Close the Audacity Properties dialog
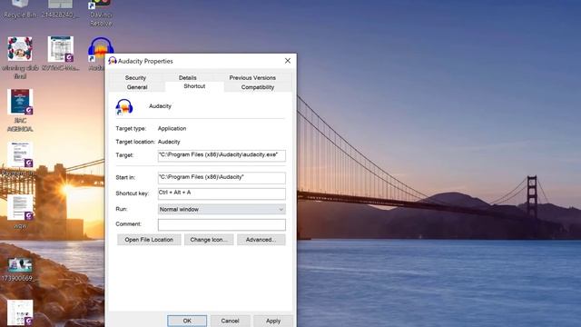The height and width of the screenshot is (327, 581). [x=288, y=61]
